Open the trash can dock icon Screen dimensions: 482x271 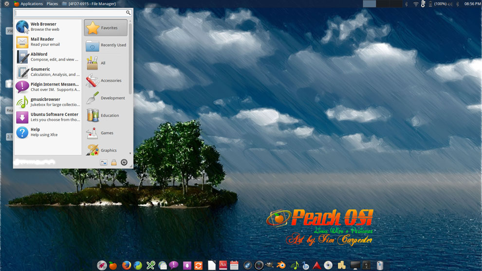[x=380, y=265]
